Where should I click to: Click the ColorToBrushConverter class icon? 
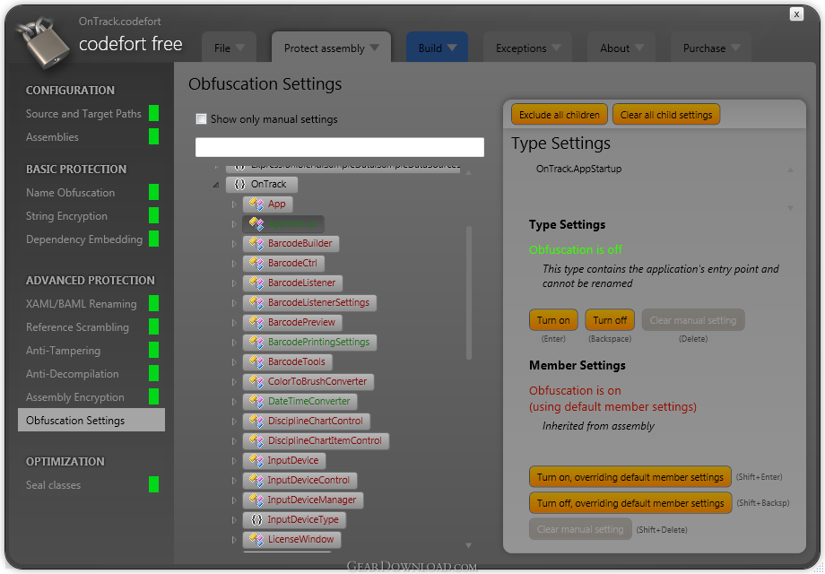pyautogui.click(x=256, y=381)
